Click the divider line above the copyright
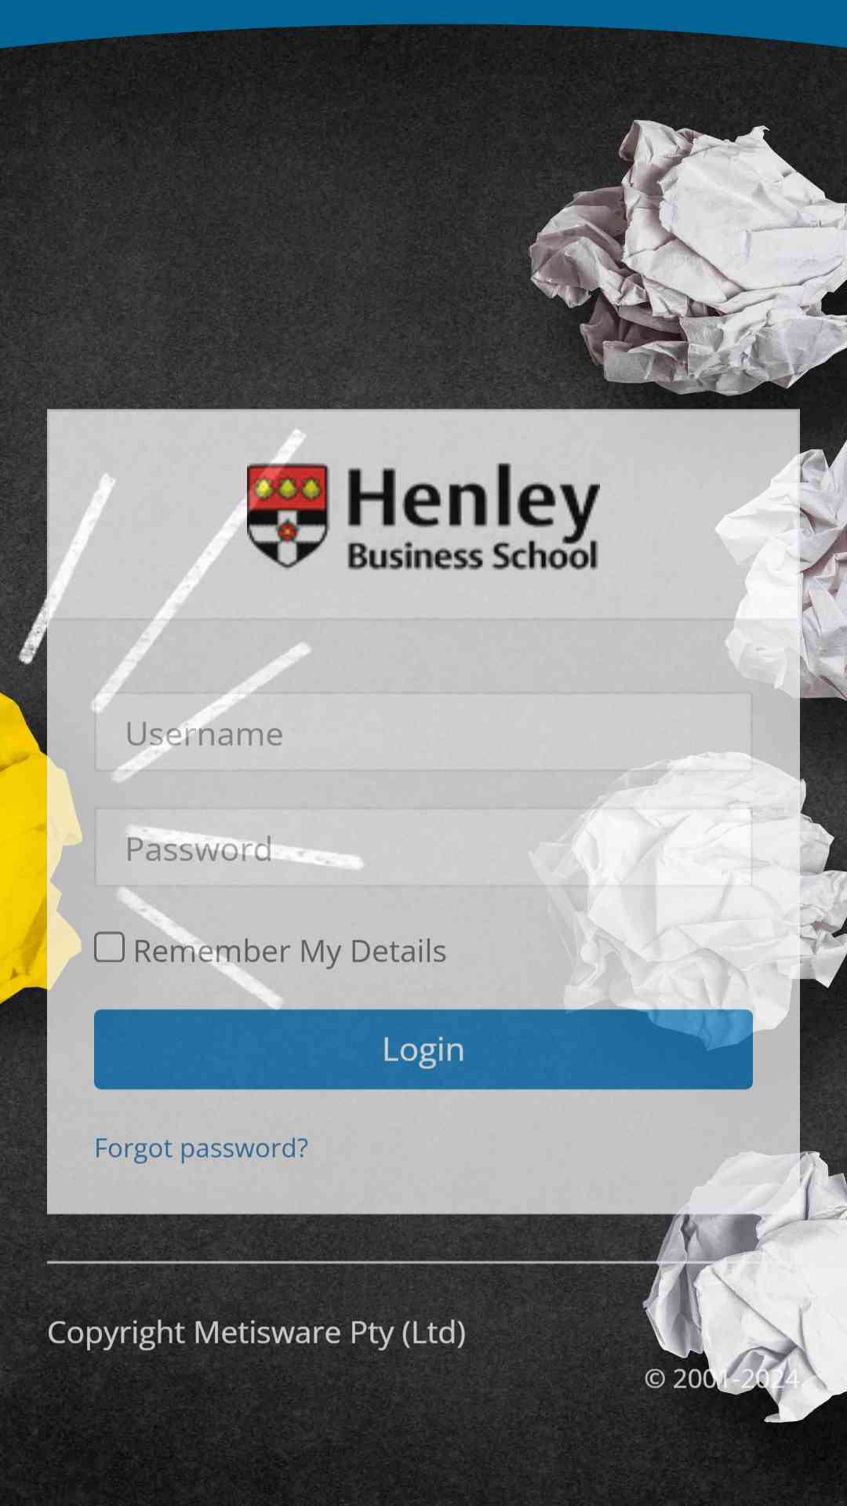847x1506 pixels. (423, 1262)
